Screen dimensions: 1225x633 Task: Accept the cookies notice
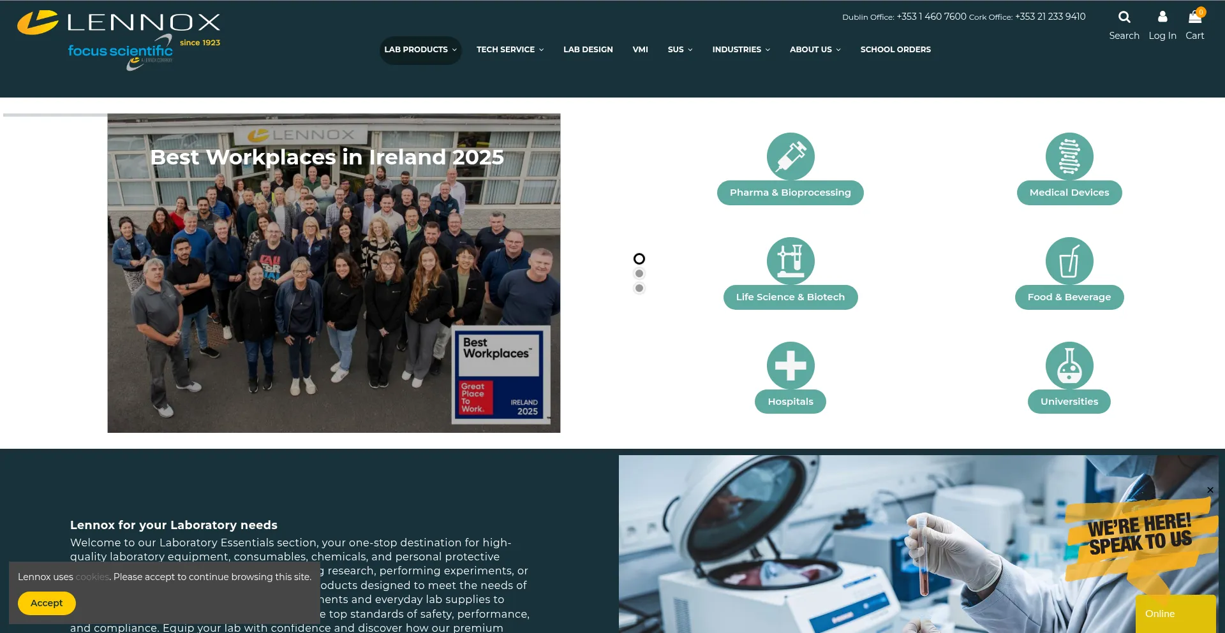pyautogui.click(x=47, y=603)
